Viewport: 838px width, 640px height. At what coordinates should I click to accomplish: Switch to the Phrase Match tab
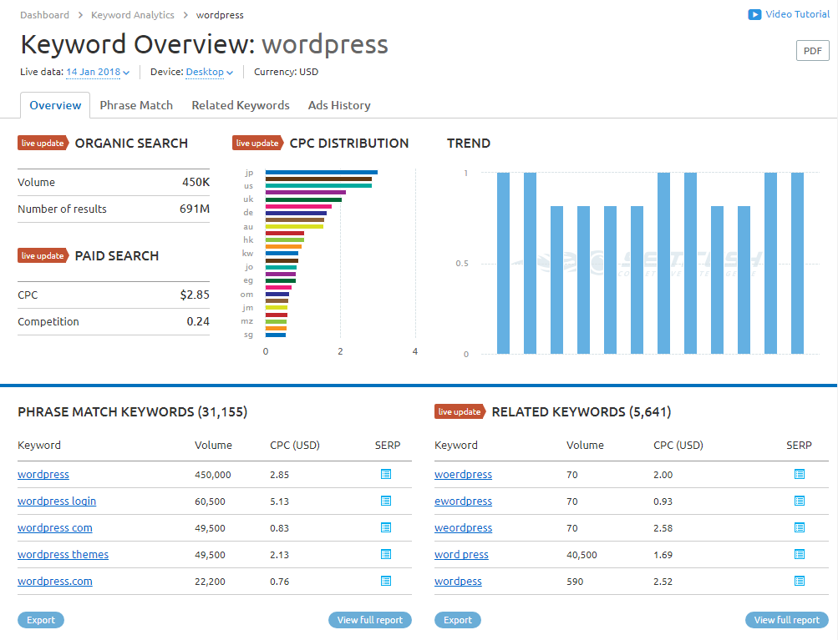point(136,105)
